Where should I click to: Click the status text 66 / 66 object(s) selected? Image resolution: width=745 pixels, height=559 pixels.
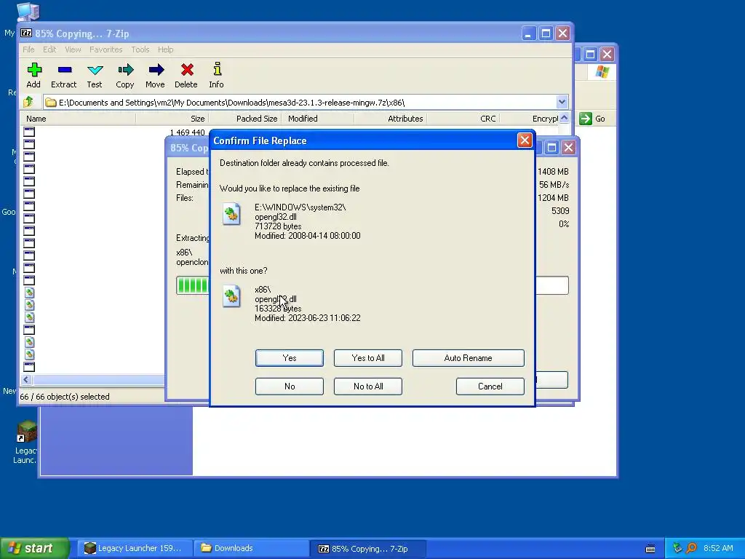tap(65, 397)
